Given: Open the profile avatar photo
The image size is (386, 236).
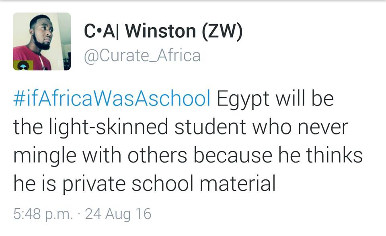Looking at the screenshot, I should 42,41.
